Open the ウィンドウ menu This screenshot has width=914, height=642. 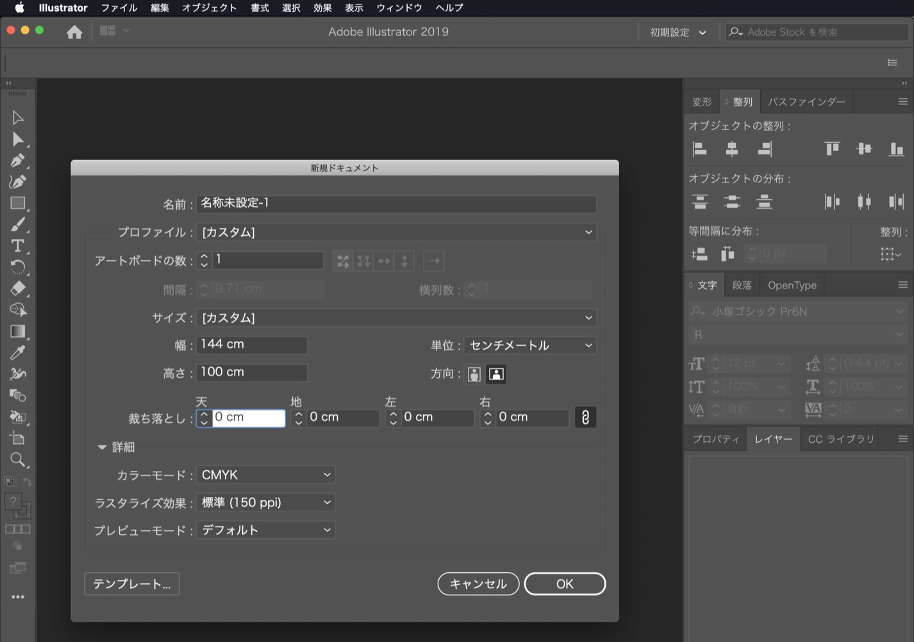coord(399,8)
